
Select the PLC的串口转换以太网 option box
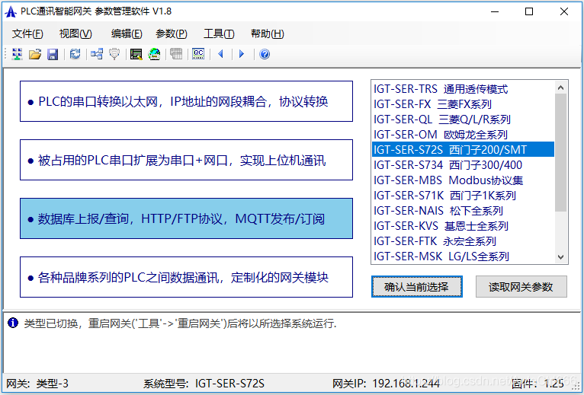click(186, 101)
